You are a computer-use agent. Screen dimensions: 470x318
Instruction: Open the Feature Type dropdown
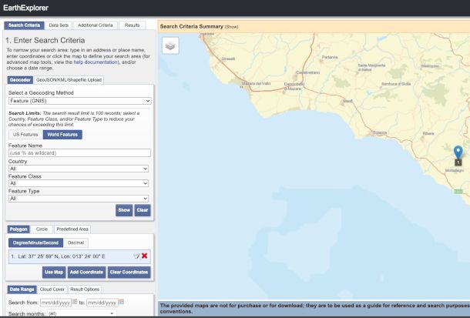tap(79, 199)
